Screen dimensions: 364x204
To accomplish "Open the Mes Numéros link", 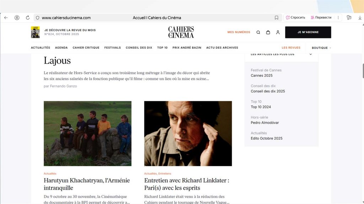I will [239, 32].
